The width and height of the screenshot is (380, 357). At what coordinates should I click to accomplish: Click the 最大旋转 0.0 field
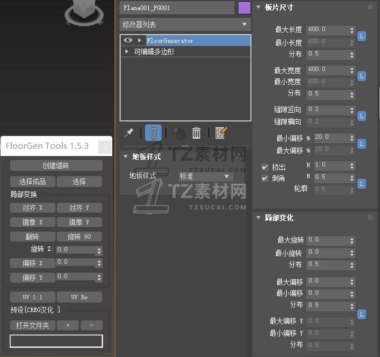point(328,240)
